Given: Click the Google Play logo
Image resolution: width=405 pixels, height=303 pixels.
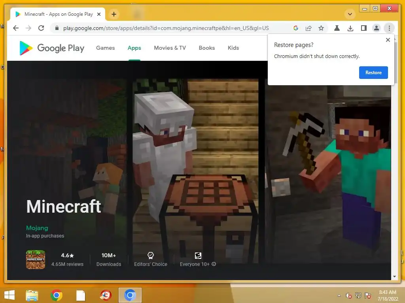Looking at the screenshot, I should [x=52, y=48].
